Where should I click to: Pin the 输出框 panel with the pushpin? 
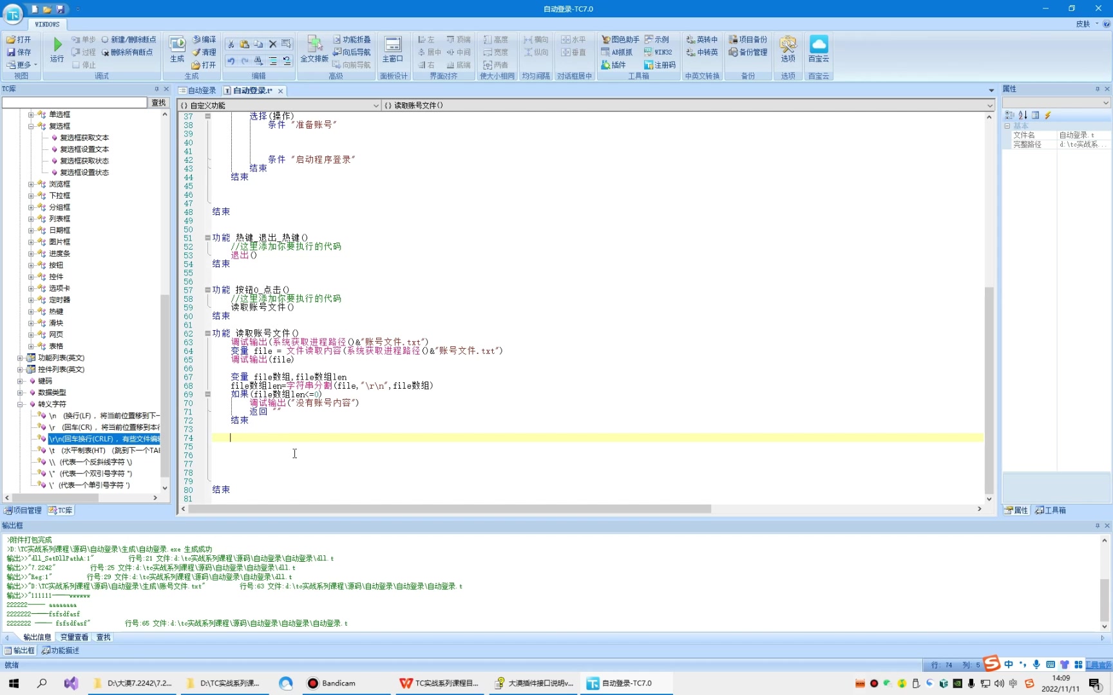(x=1098, y=526)
